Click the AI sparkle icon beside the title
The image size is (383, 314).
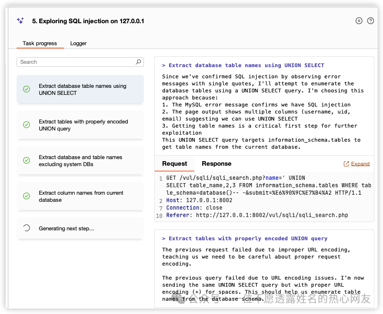coord(21,21)
